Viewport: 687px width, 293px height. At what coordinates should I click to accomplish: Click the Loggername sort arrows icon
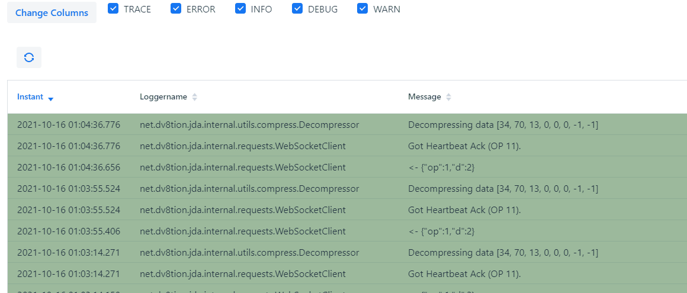194,97
